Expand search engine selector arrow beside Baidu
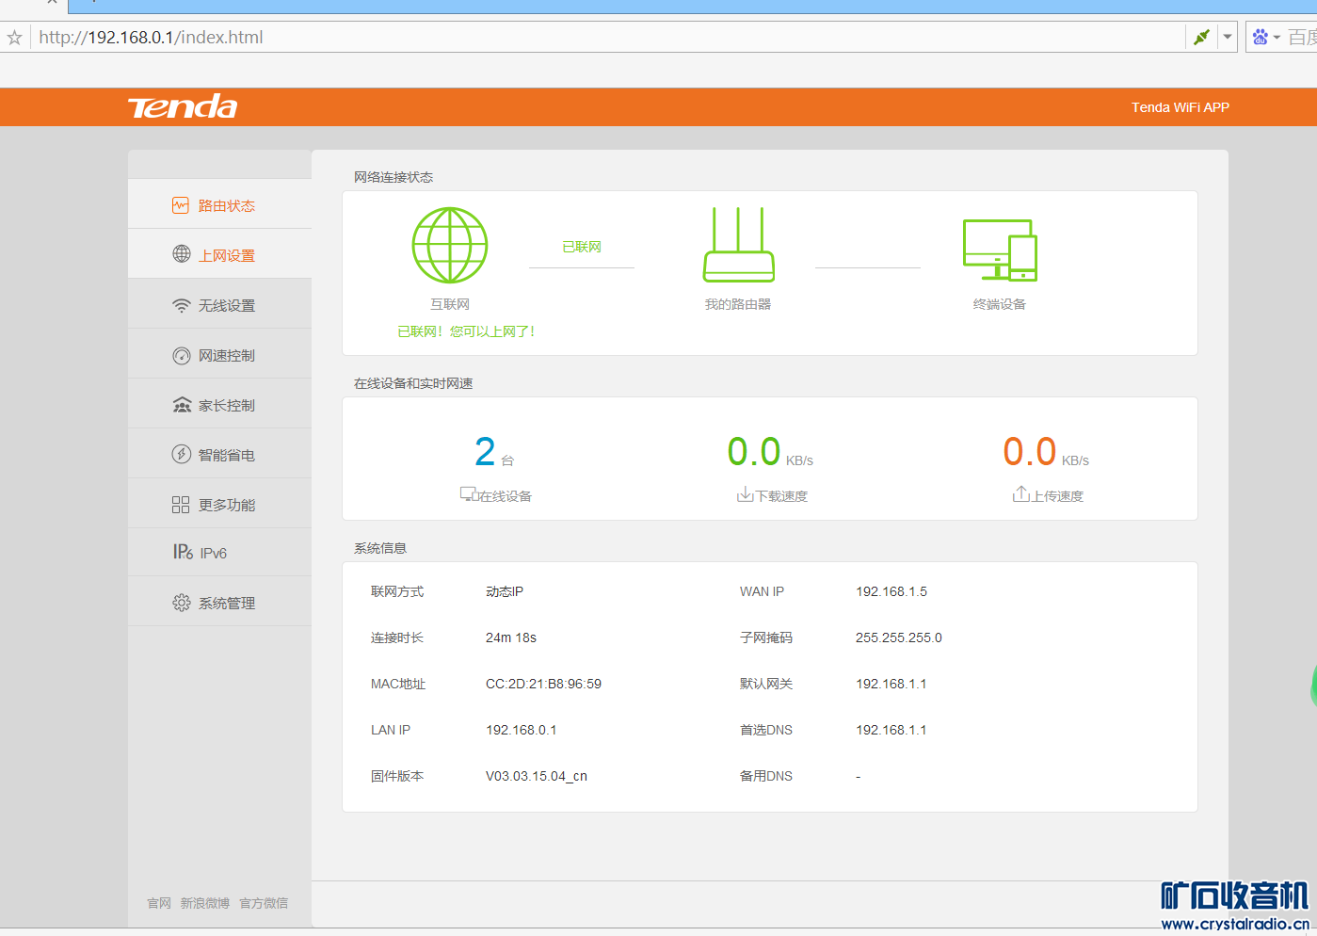Image resolution: width=1317 pixels, height=936 pixels. 1277,38
